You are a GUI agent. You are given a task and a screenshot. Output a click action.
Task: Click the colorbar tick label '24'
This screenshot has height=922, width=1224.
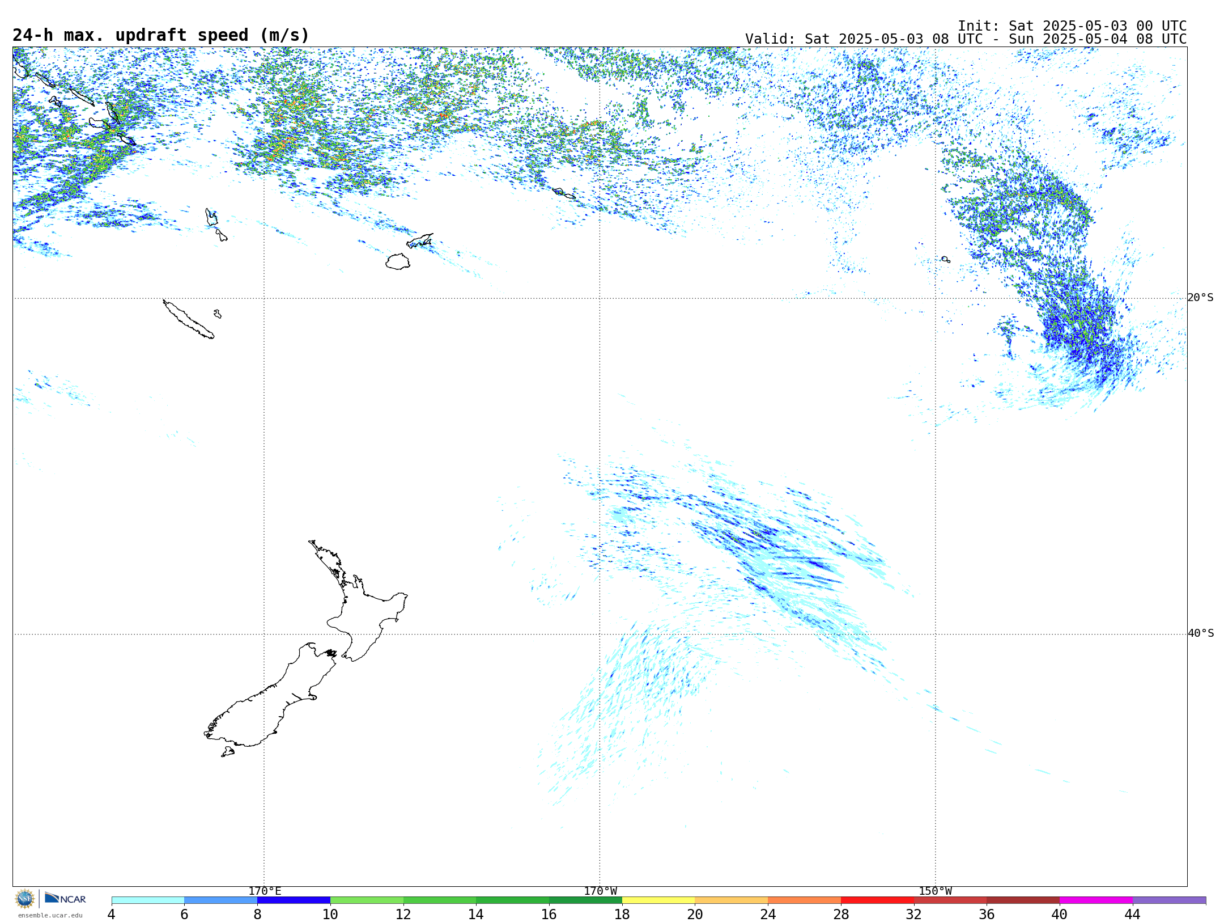(768, 914)
